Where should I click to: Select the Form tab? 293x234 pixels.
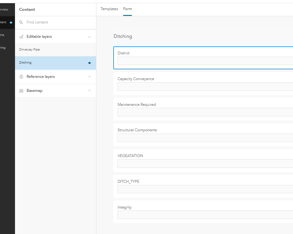[127, 9]
